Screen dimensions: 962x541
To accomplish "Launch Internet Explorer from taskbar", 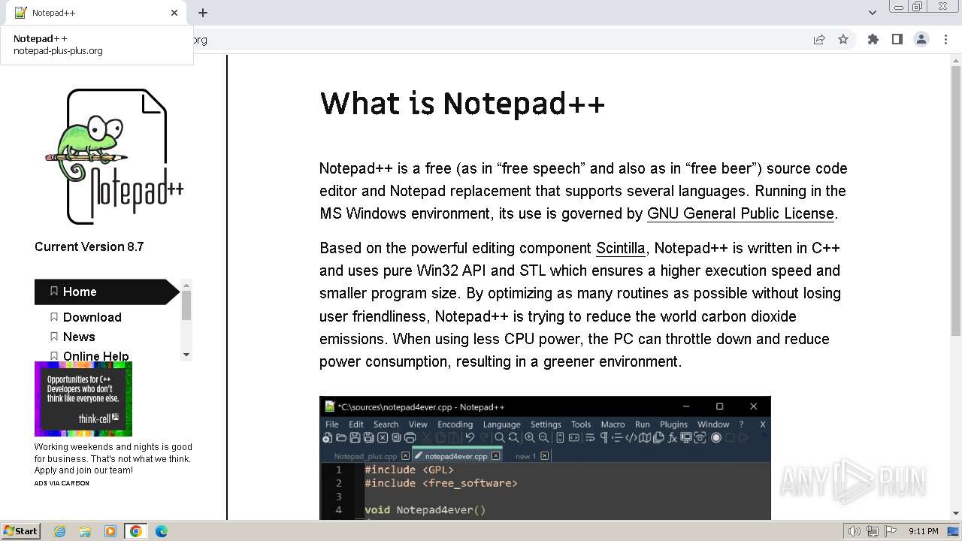I will (x=59, y=531).
